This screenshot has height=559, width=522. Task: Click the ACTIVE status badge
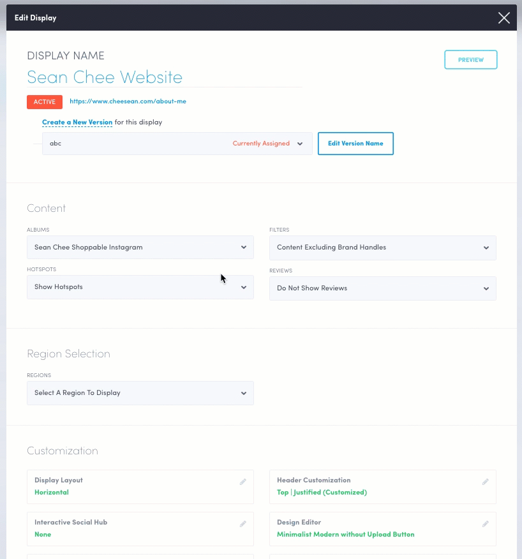[45, 101]
